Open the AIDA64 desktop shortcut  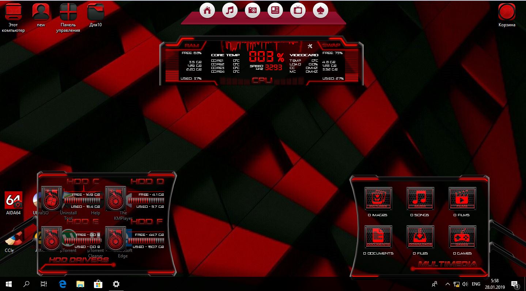click(x=14, y=200)
